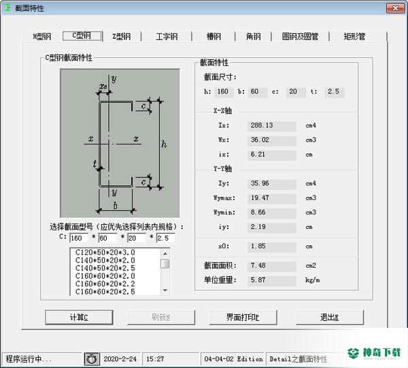This screenshot has height=368, width=408.
Task: Click the status bar date 2020-2-24
Action: 120,359
